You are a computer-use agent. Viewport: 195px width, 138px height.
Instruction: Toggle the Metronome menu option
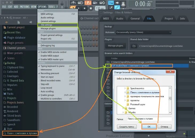pos(58,70)
